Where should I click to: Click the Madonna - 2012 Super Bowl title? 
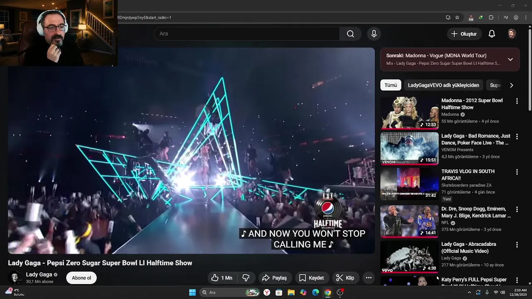click(472, 104)
